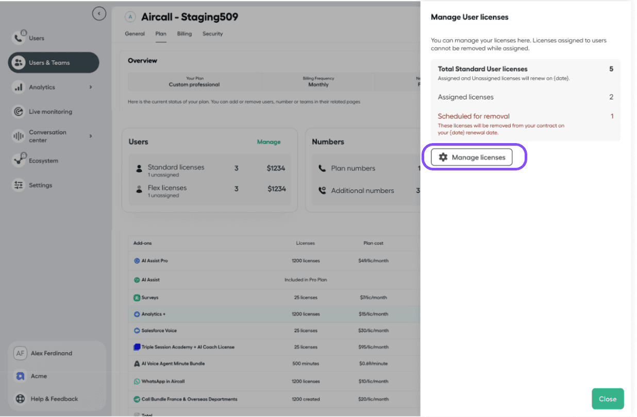Click the Settings label in the sidebar
This screenshot has width=637, height=417.
pos(41,185)
